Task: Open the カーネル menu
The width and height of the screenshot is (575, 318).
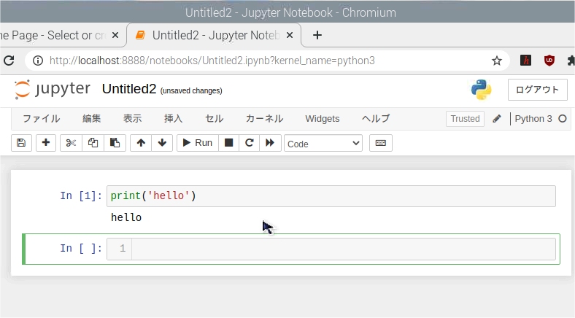Action: click(x=264, y=119)
